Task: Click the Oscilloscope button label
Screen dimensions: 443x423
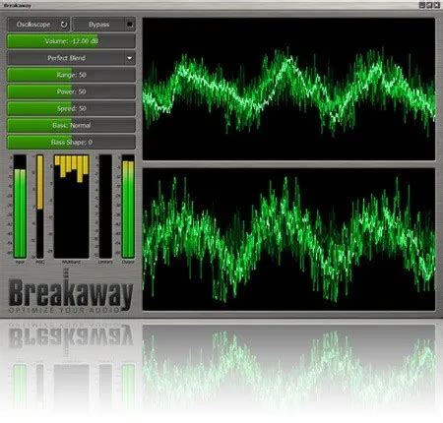Action: 33,25
